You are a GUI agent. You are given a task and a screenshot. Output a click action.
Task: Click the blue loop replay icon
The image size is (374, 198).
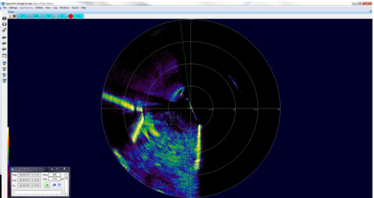(54, 185)
